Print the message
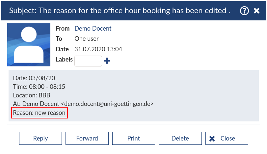This screenshot has height=154, width=267. (134, 138)
